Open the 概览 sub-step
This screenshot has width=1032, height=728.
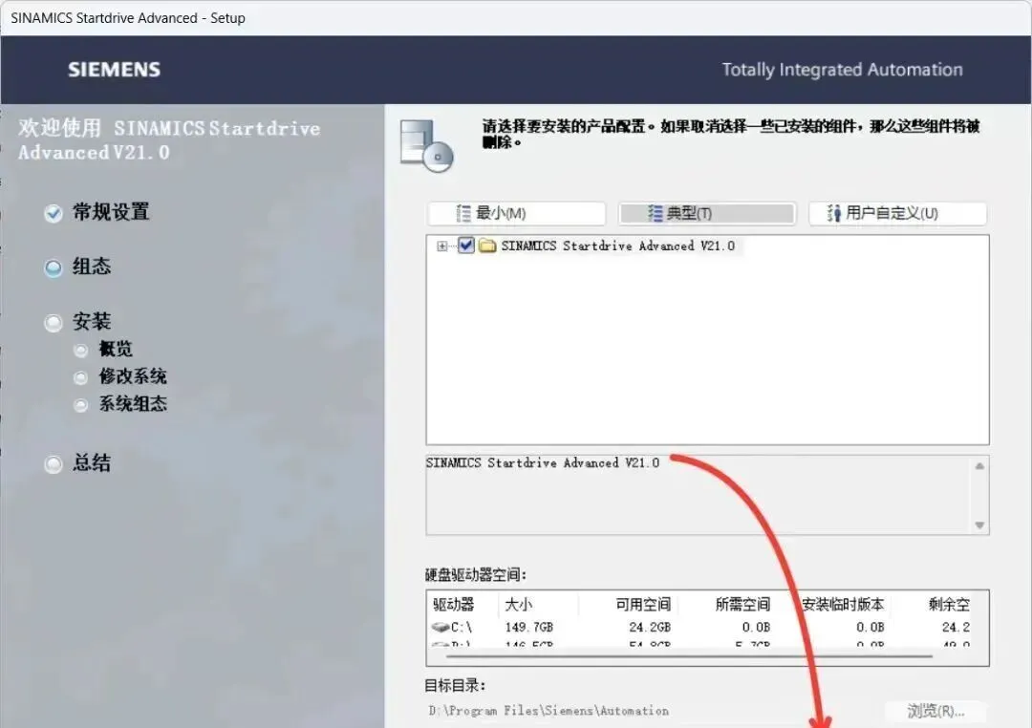tap(116, 349)
